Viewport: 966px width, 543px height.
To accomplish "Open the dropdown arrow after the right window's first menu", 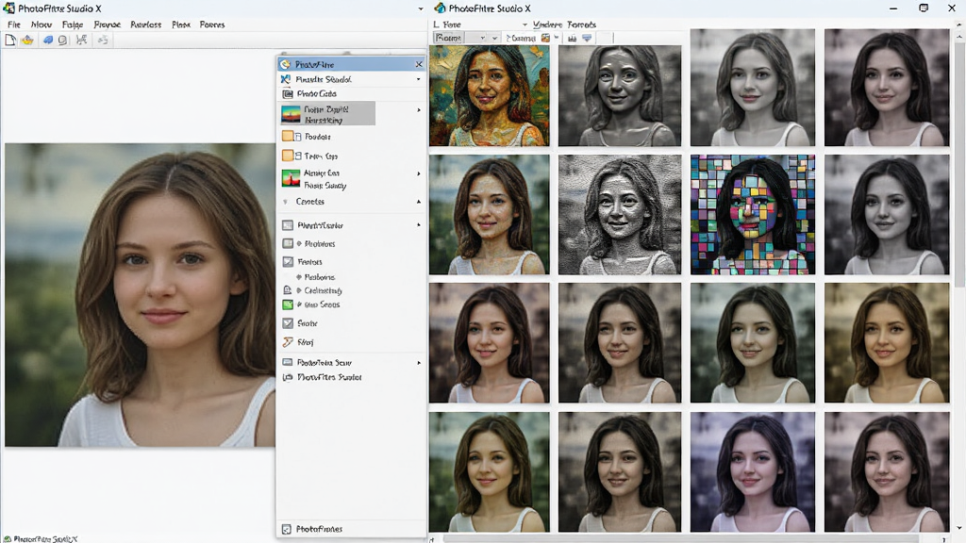I will point(525,25).
